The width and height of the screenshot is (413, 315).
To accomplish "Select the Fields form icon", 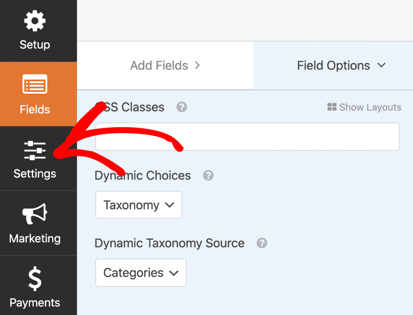I will (x=35, y=84).
